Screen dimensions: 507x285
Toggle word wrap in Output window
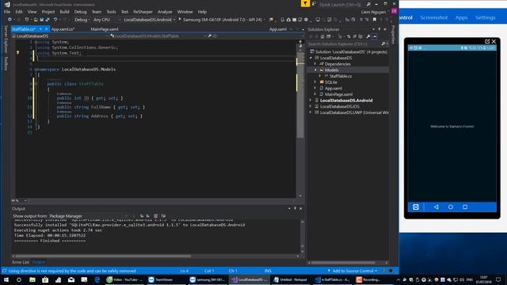coord(164,216)
